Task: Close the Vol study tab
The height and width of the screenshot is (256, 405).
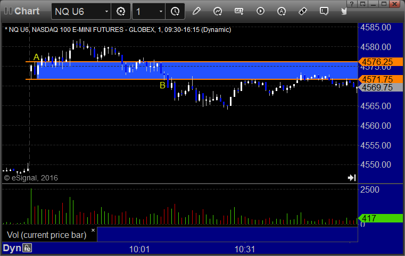Action: (x=93, y=230)
